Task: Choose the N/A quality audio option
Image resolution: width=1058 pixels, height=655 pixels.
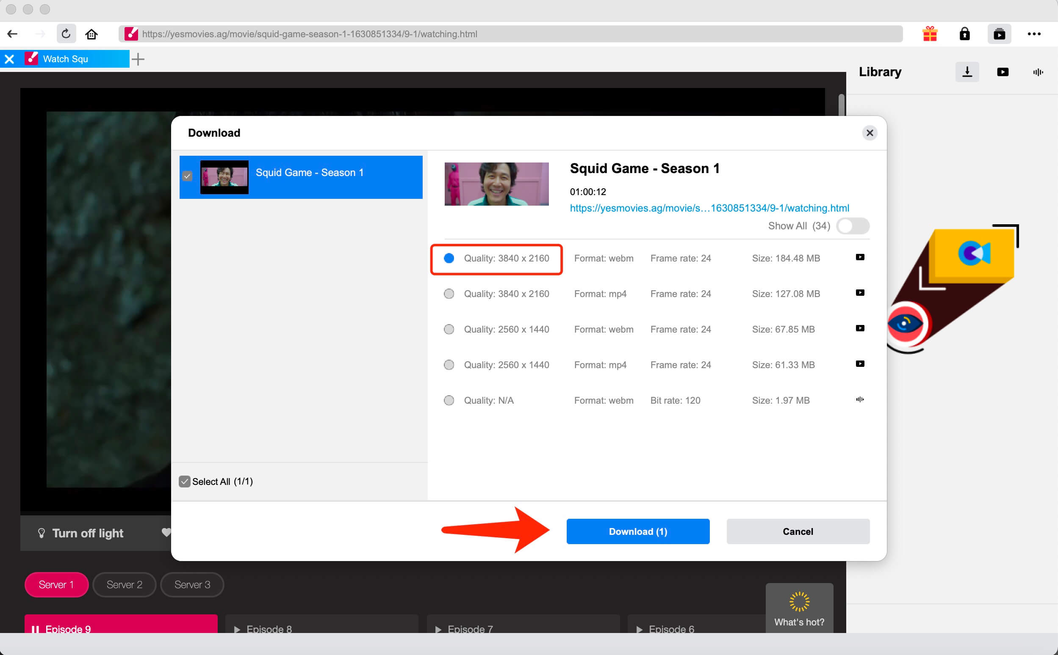Action: pos(449,400)
